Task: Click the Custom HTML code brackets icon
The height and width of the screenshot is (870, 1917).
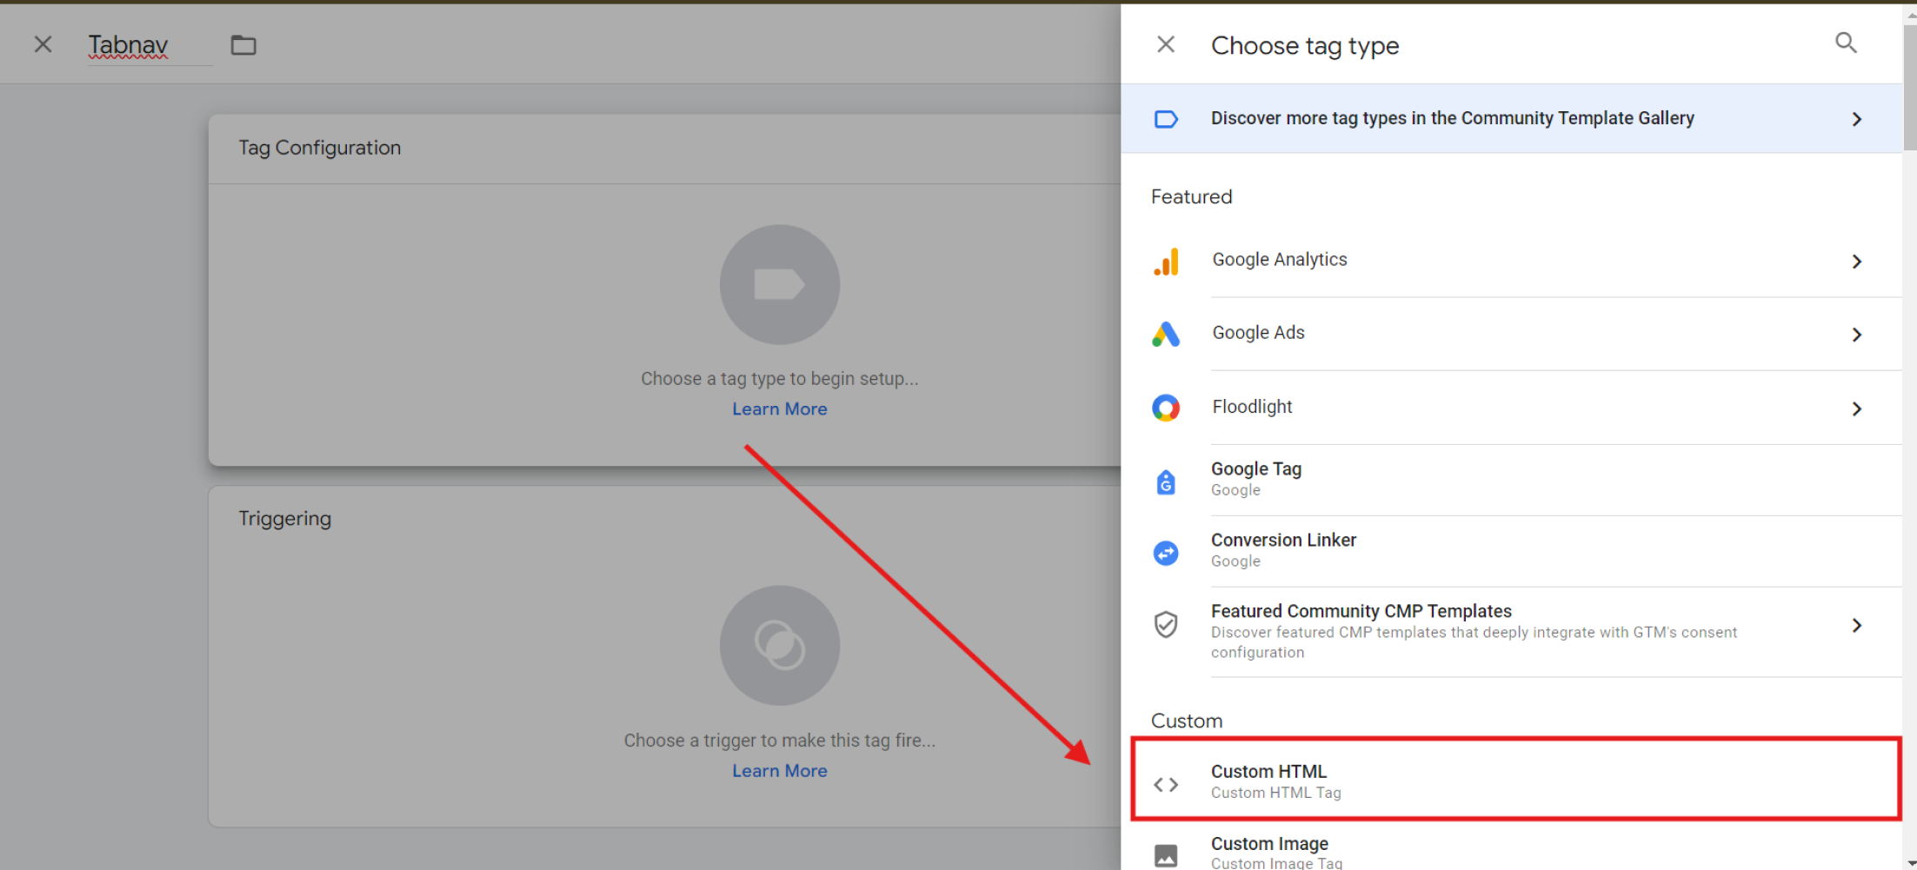Action: [x=1166, y=785]
